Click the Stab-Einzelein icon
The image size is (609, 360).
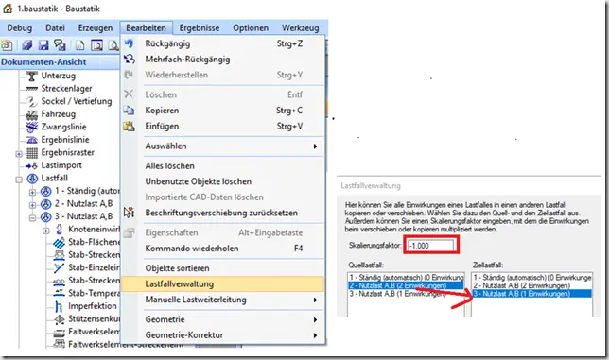pyautogui.click(x=59, y=267)
